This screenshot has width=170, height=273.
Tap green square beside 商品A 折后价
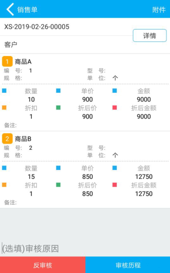(x=58, y=108)
